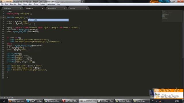This screenshot has height=103, width=184.
Task: Open the File menu
Action: click(x=2, y=4)
